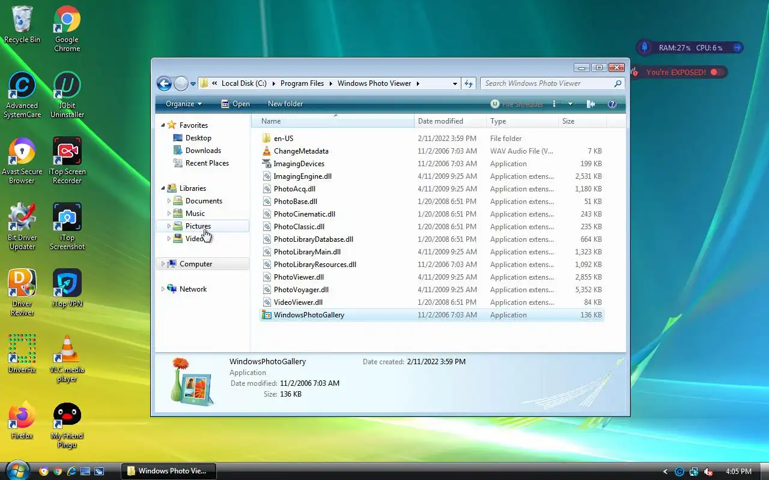769x480 pixels.
Task: Launch Driver Reviver desktop shortcut
Action: pos(22,293)
